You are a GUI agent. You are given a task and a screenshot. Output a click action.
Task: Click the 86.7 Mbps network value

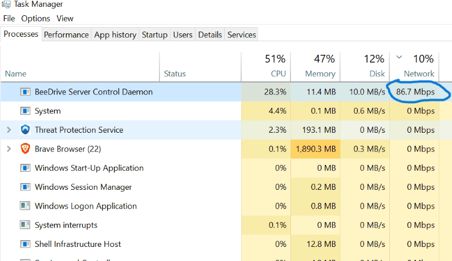click(415, 92)
